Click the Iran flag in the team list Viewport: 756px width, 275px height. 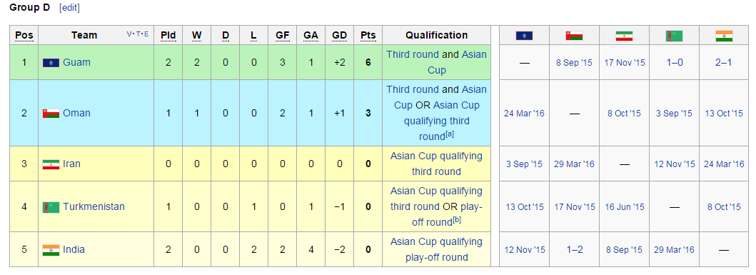coord(51,164)
